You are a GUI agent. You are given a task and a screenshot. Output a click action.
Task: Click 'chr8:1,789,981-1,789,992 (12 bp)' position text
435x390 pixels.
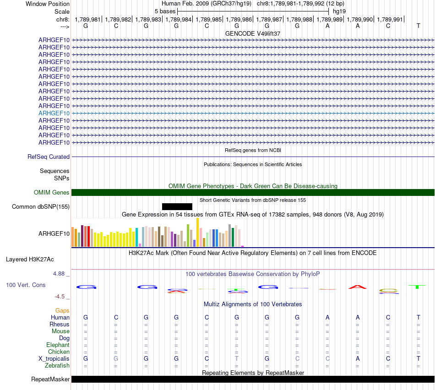[300, 4]
